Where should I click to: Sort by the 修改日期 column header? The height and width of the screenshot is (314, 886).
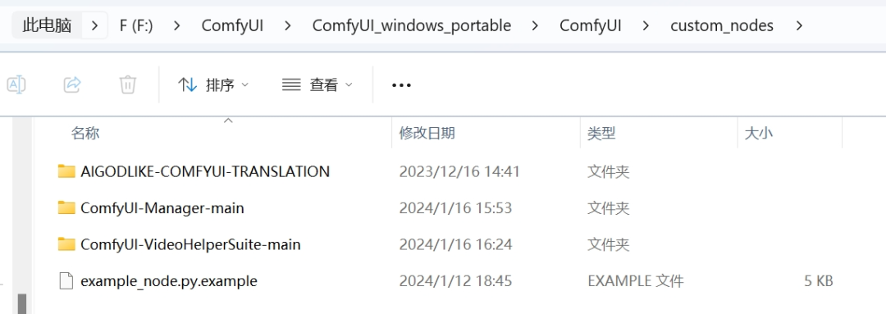427,134
